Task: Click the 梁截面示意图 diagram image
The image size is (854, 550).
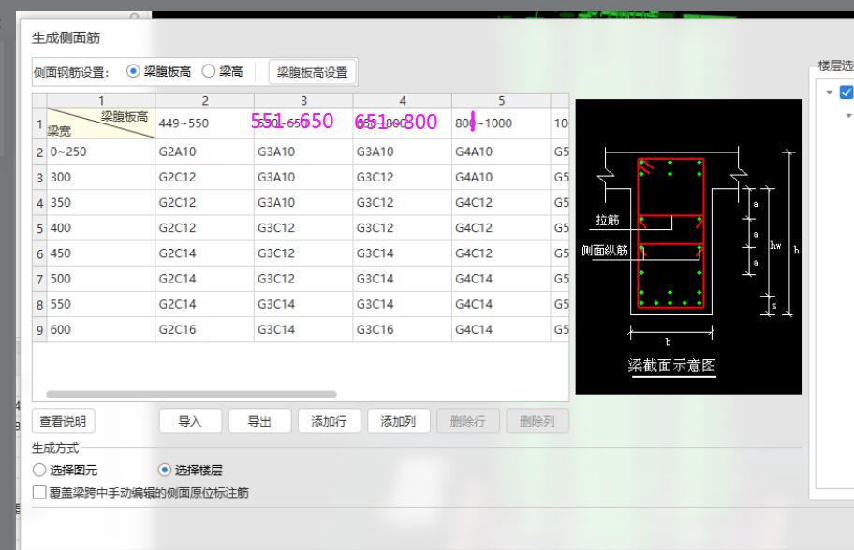Action: click(689, 246)
